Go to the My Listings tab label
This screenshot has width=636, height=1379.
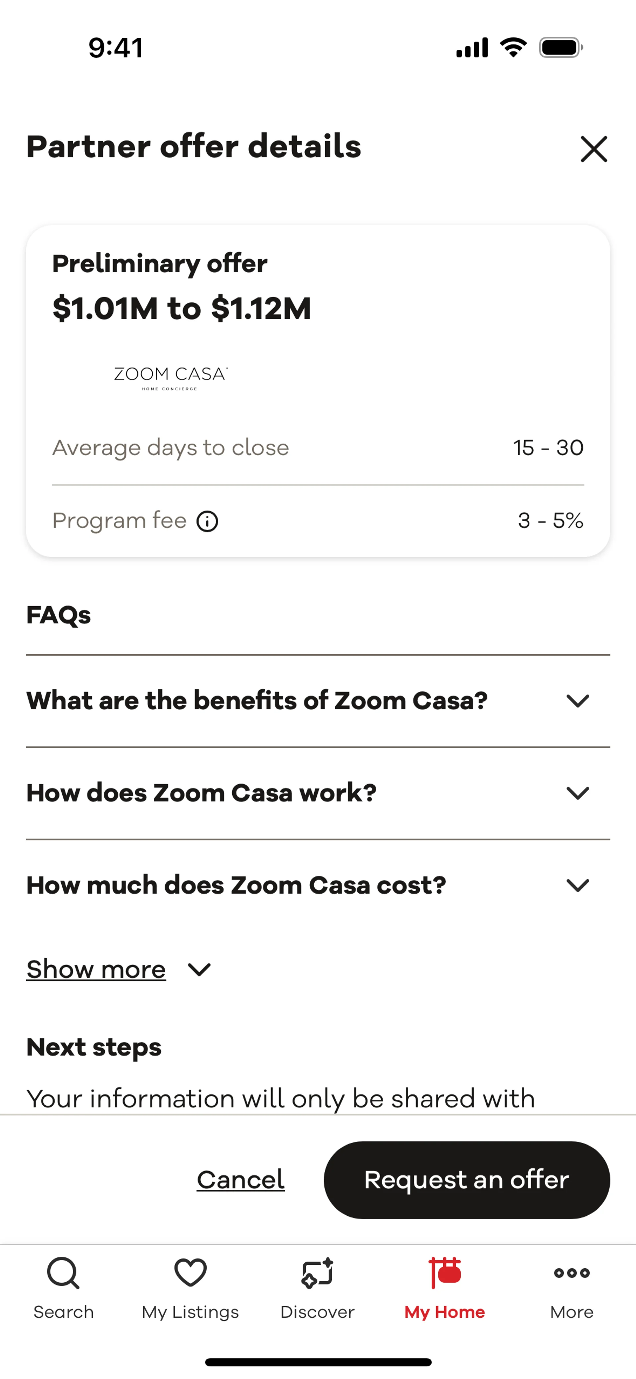click(x=190, y=1312)
